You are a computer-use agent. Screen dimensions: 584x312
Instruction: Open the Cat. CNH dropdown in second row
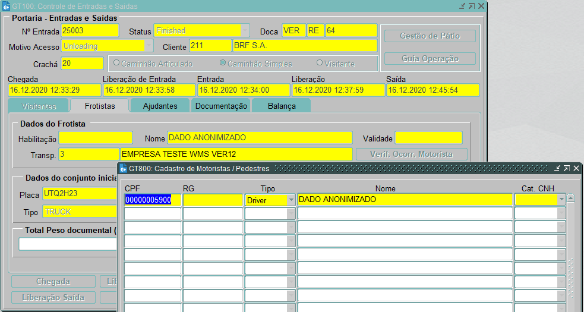click(561, 213)
